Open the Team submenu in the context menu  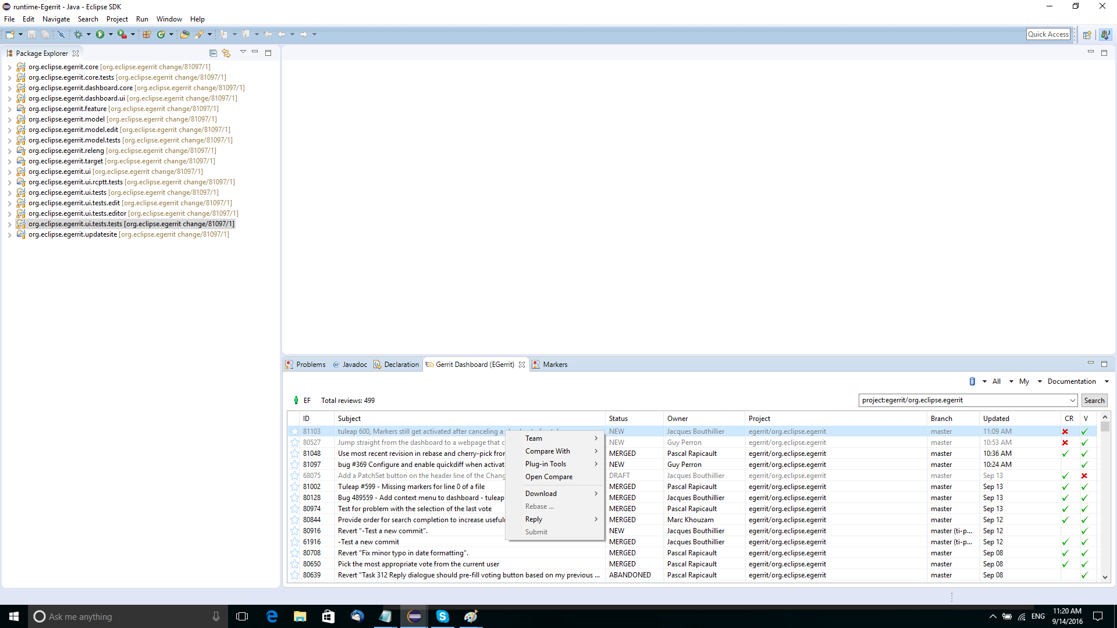tap(556, 438)
